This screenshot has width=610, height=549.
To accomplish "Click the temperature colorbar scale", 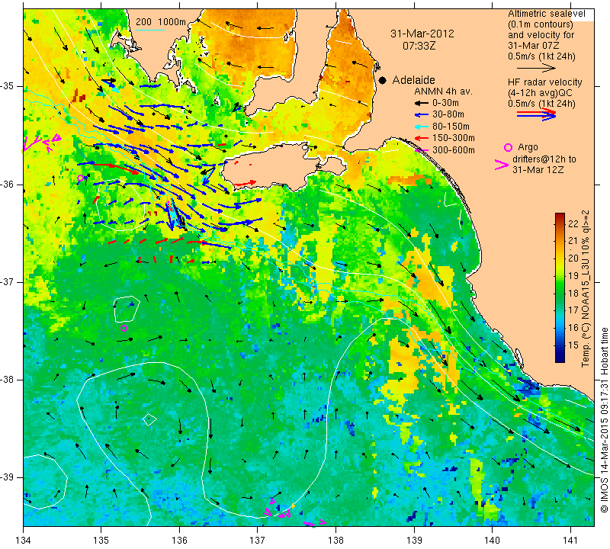I will point(560,287).
